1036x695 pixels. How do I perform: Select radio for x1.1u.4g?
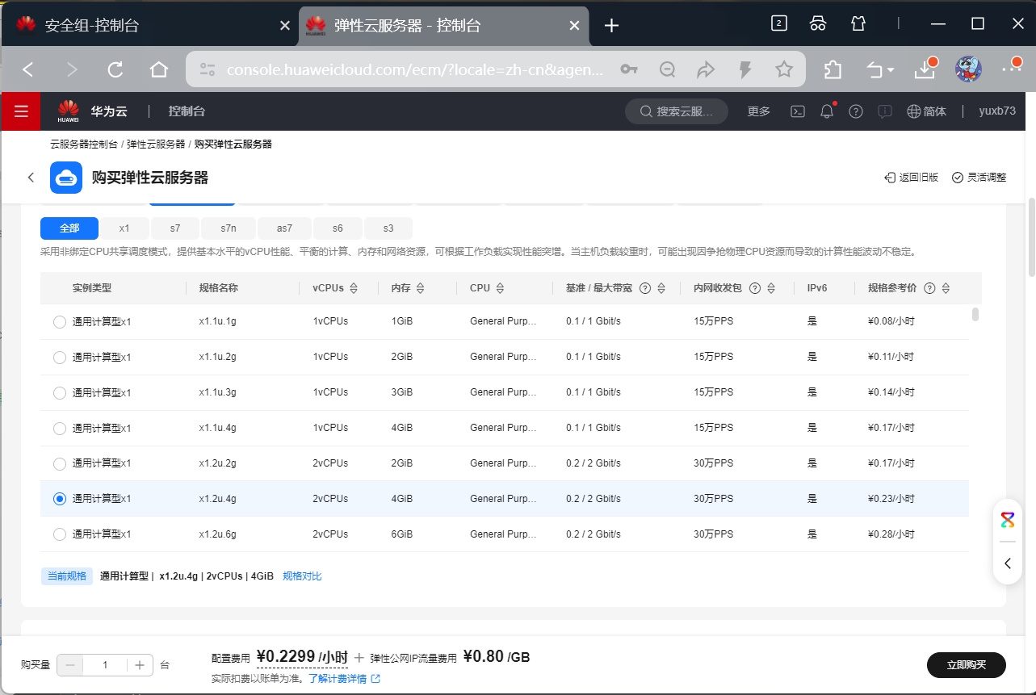coord(59,428)
